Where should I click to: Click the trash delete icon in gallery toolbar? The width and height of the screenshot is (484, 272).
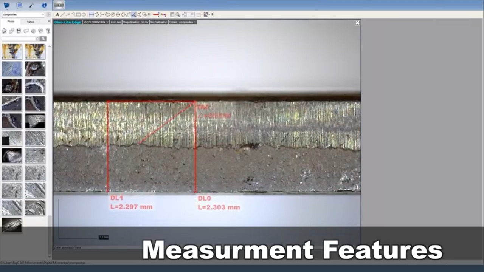coord(48,31)
